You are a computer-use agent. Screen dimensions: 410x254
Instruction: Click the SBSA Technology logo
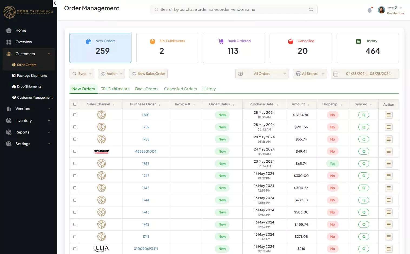(28, 12)
